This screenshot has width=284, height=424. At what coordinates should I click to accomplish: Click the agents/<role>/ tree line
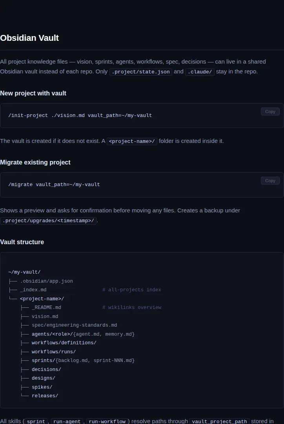83,334
